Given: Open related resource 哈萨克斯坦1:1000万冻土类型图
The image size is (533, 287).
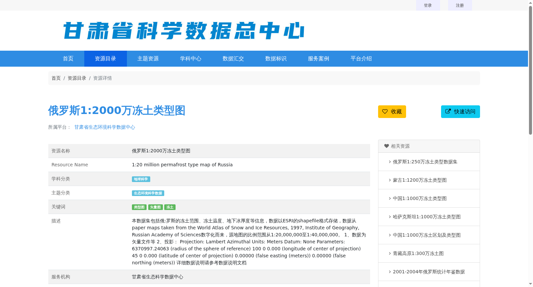Looking at the screenshot, I should point(427,217).
